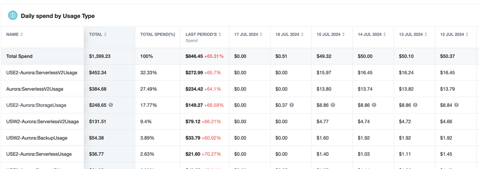Click the dollar coin icon beside the title
The image size is (479, 169).
click(x=13, y=16)
